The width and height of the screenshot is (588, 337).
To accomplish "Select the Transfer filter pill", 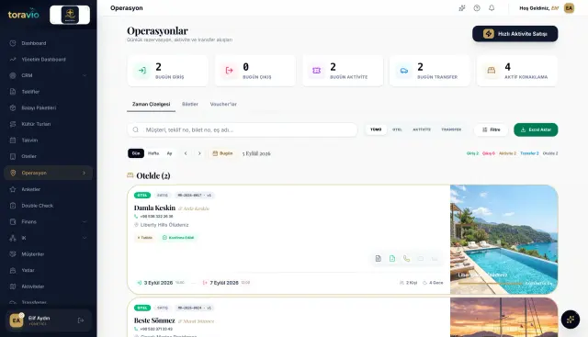I will [x=451, y=129].
